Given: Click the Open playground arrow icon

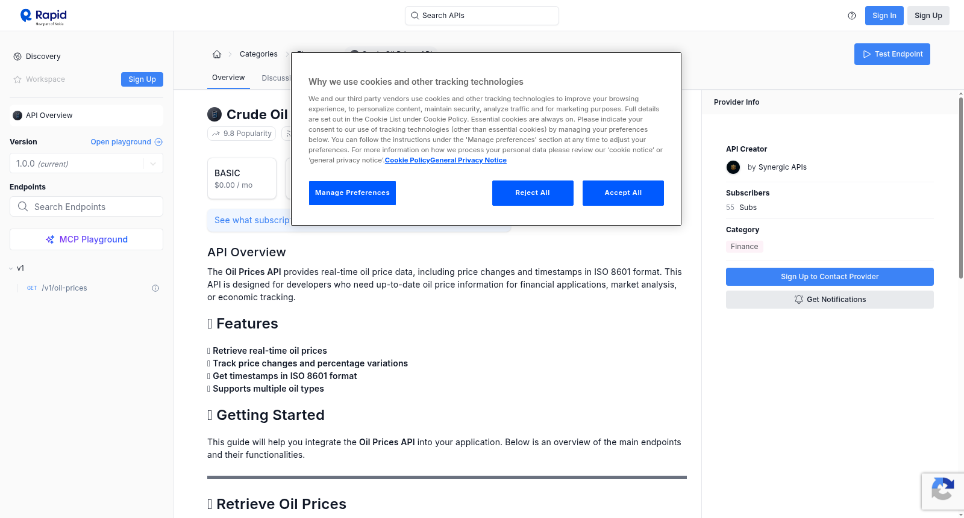Looking at the screenshot, I should 158,142.
